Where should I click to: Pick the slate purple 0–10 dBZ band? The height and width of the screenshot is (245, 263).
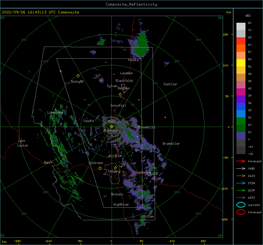pos(241,136)
